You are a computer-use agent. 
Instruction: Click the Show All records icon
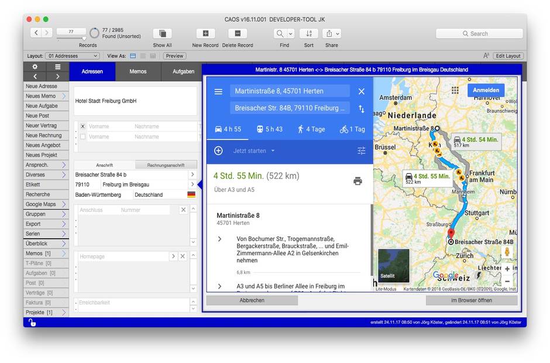[x=162, y=34]
